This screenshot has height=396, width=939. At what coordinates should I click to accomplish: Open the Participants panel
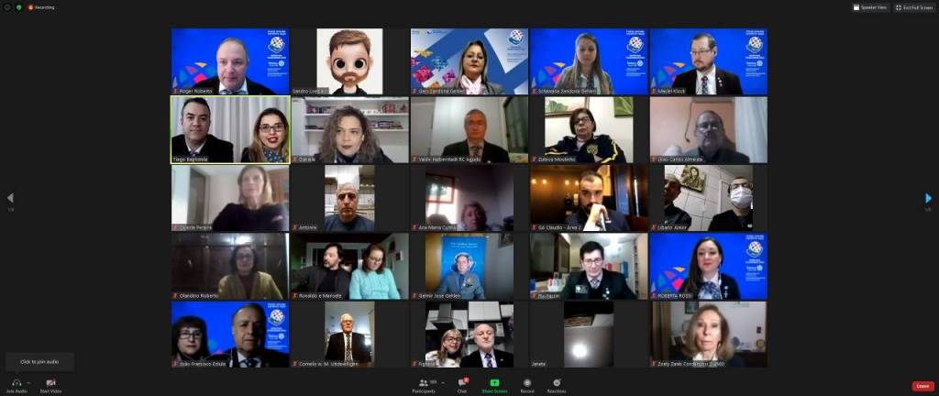click(x=424, y=382)
